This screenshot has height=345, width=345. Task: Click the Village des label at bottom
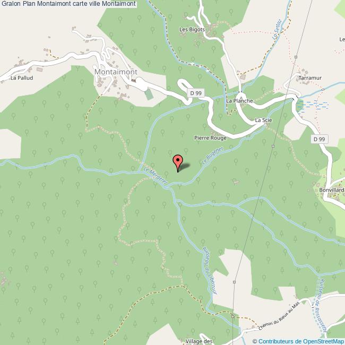point(199,341)
